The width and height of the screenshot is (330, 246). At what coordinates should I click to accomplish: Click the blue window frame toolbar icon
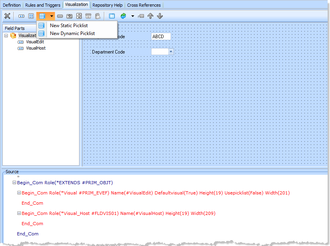point(112,16)
